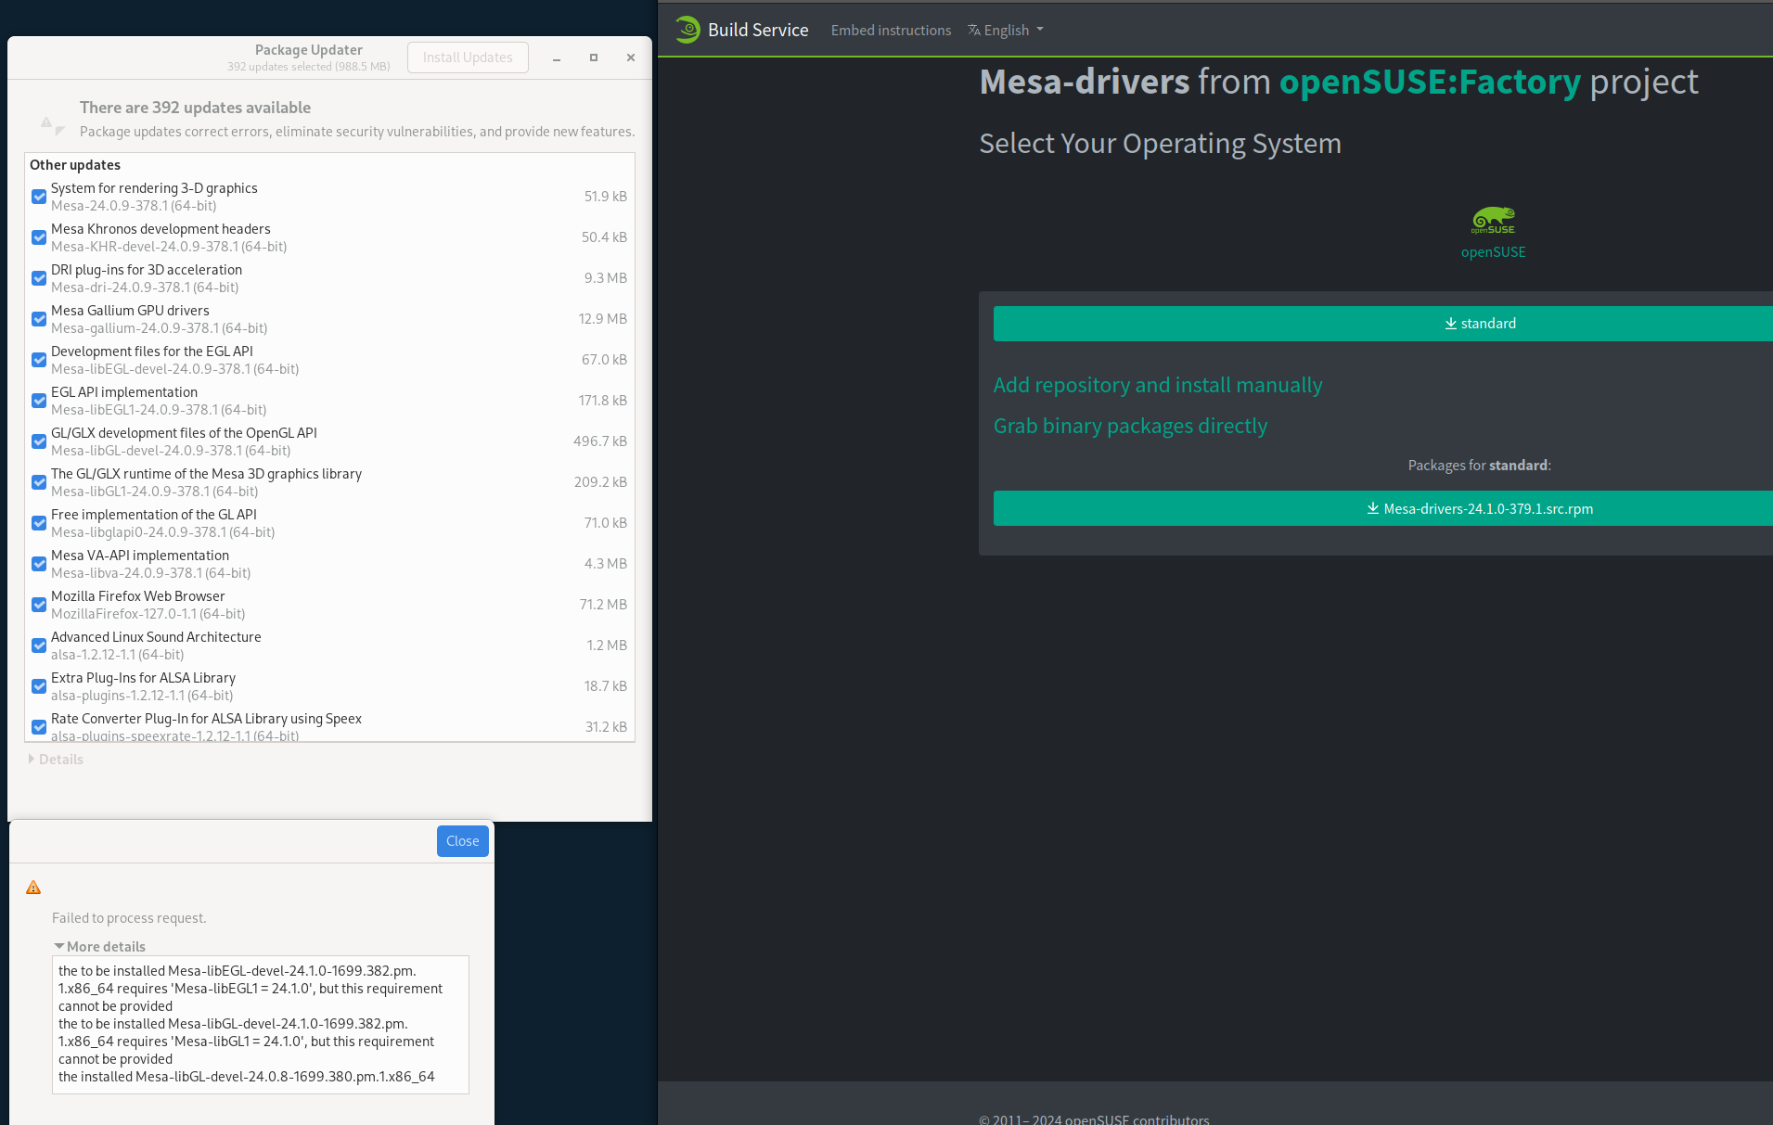Open Embed instructions in the navbar
The height and width of the screenshot is (1125, 1773).
891,31
